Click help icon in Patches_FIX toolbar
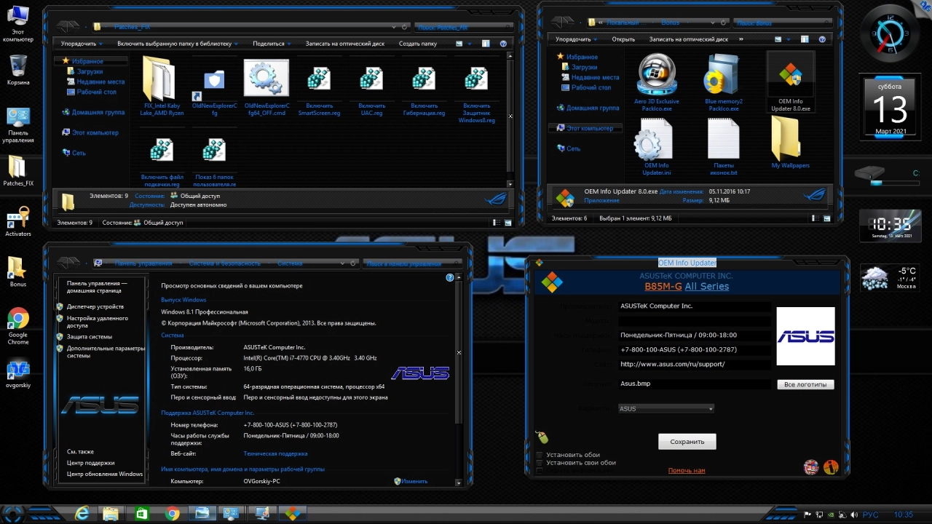The height and width of the screenshot is (524, 932). [x=503, y=44]
